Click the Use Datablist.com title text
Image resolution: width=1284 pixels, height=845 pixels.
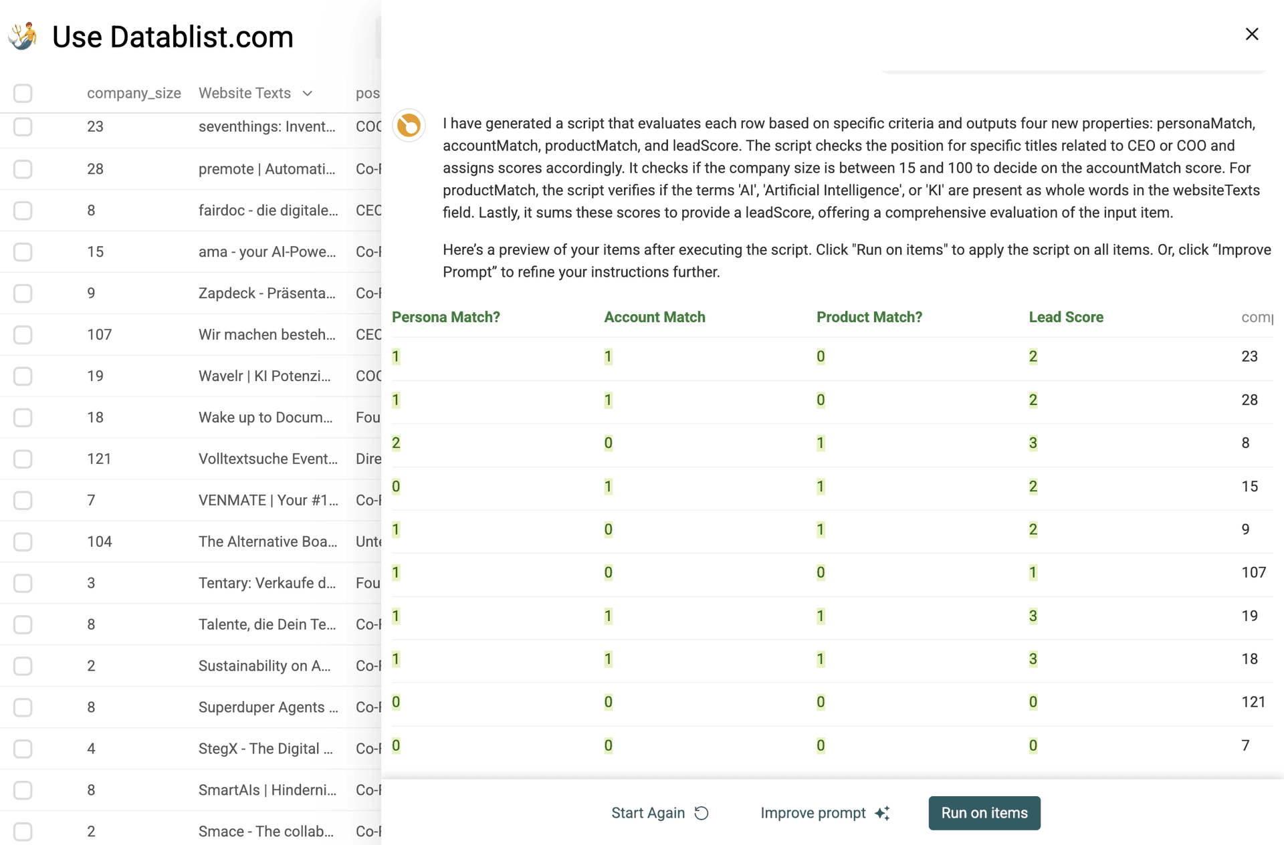point(173,36)
